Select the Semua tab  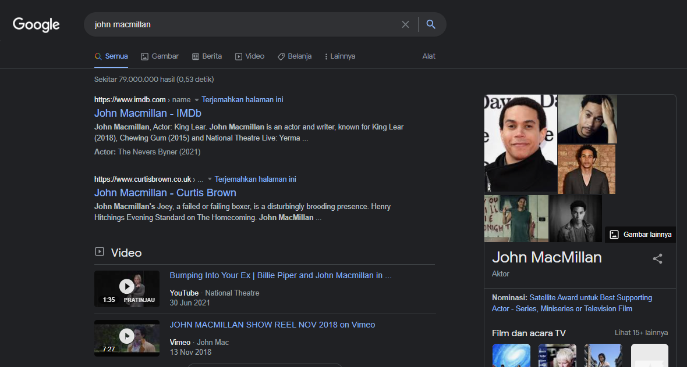pos(111,56)
